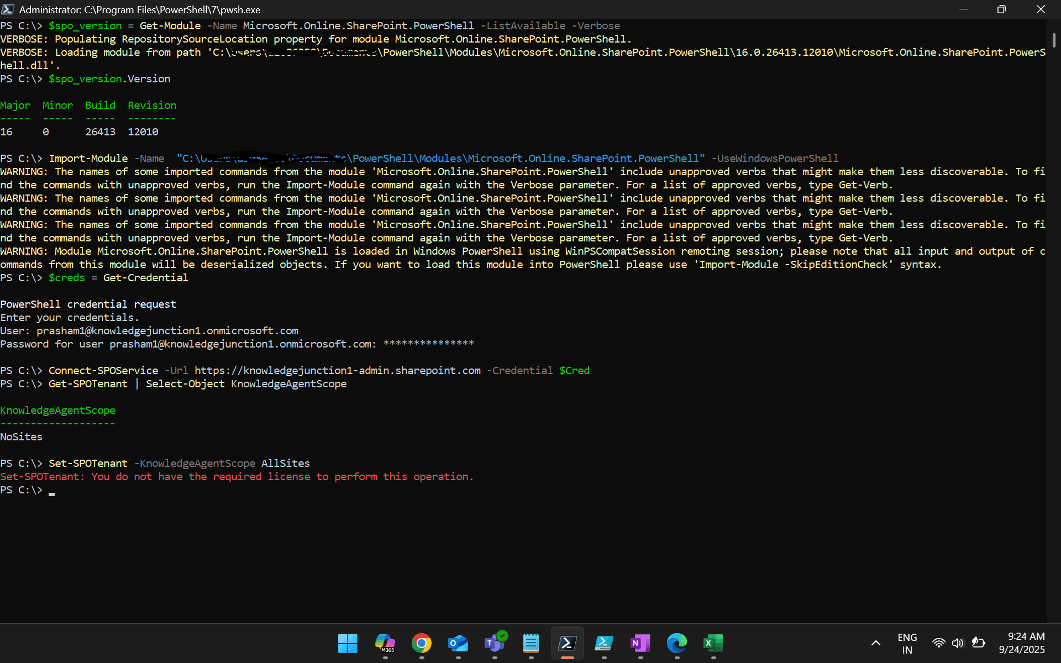Check battery saver status icon
This screenshot has width=1061, height=663.
978,643
